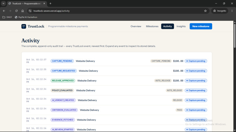Click Website Delivery in EVIDENCE_FETCHED row
Screen dimensions: 236x132
pos(86,120)
